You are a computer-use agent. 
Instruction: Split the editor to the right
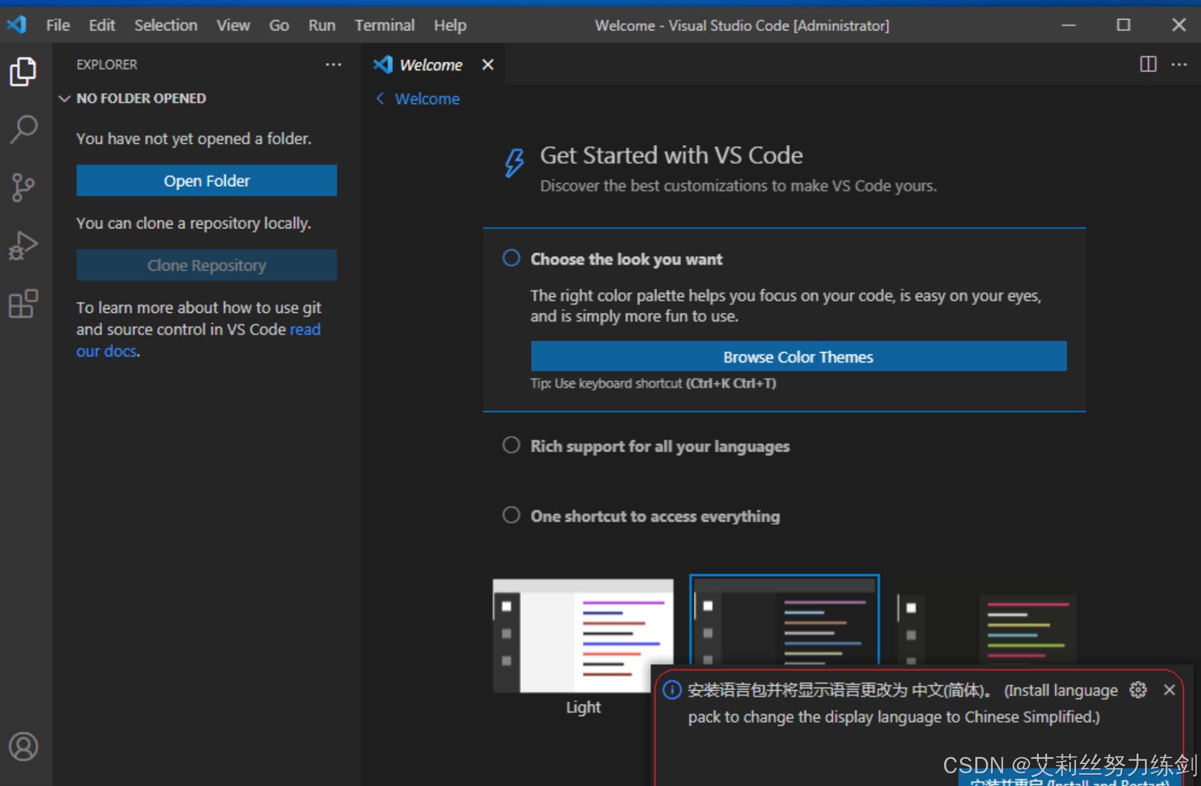tap(1148, 64)
